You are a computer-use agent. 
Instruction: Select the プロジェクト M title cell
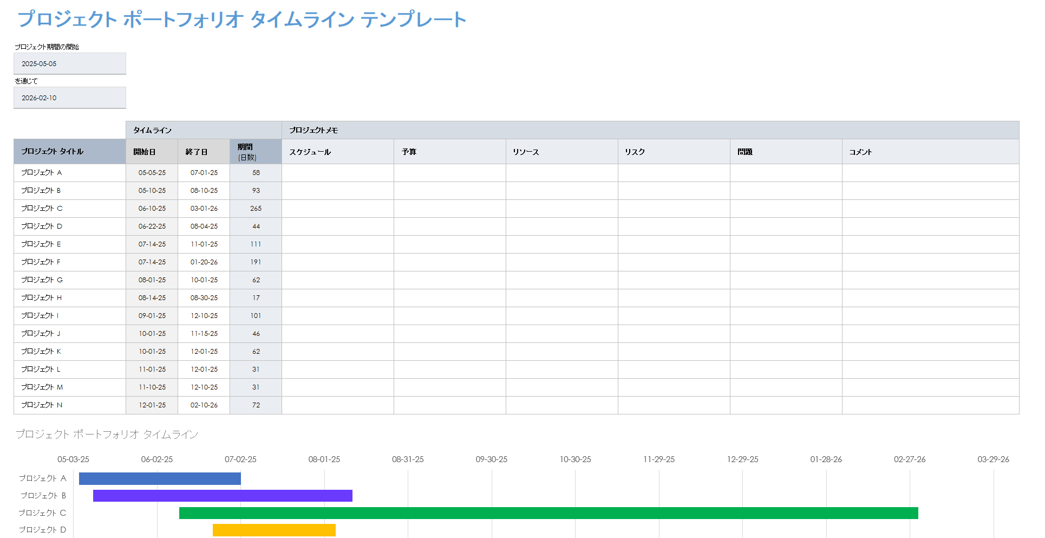[x=70, y=387]
